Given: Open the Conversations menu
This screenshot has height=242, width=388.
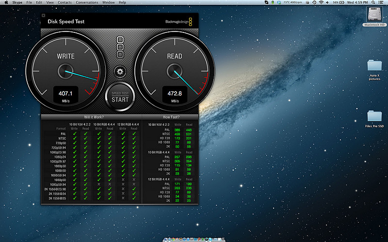Looking at the screenshot, I should [x=87, y=2].
